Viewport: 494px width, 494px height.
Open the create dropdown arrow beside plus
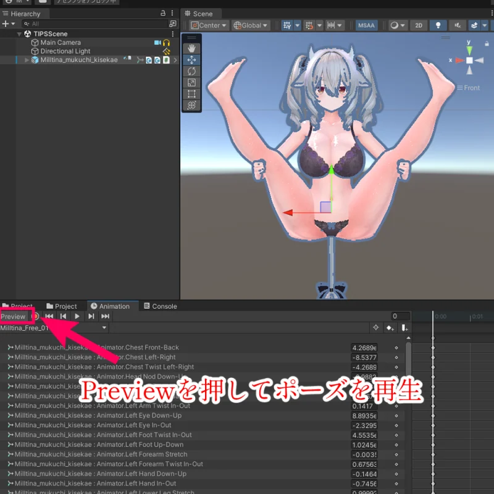13,23
